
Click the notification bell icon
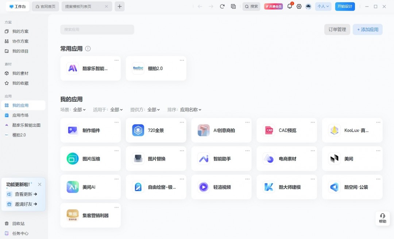pos(289,6)
